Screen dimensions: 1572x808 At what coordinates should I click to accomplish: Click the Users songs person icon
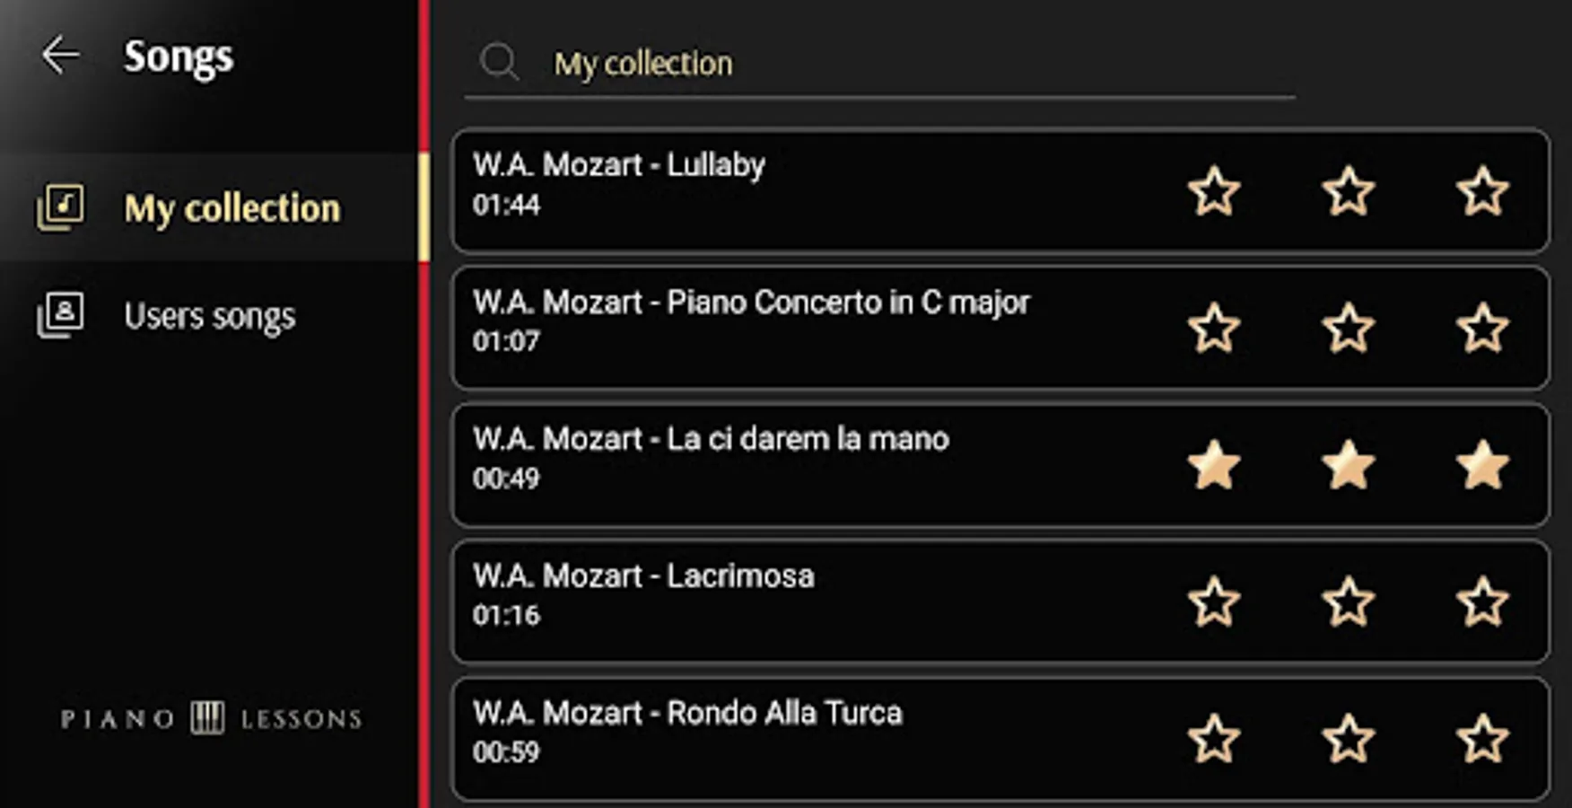60,315
